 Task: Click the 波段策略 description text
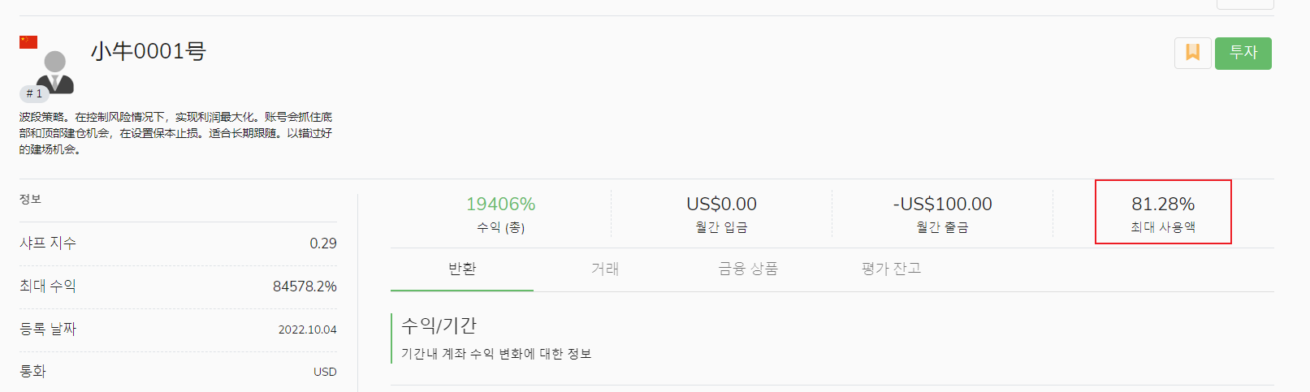point(175,133)
